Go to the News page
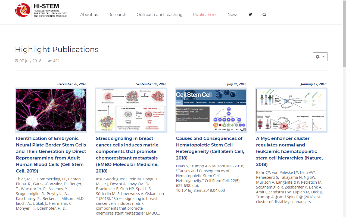 pos(233,15)
